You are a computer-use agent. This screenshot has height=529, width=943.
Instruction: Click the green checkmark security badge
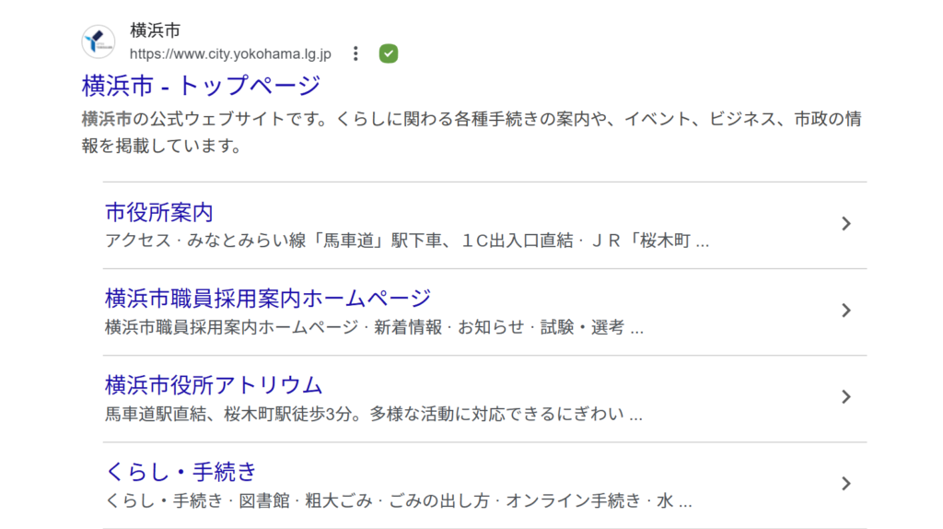point(389,53)
